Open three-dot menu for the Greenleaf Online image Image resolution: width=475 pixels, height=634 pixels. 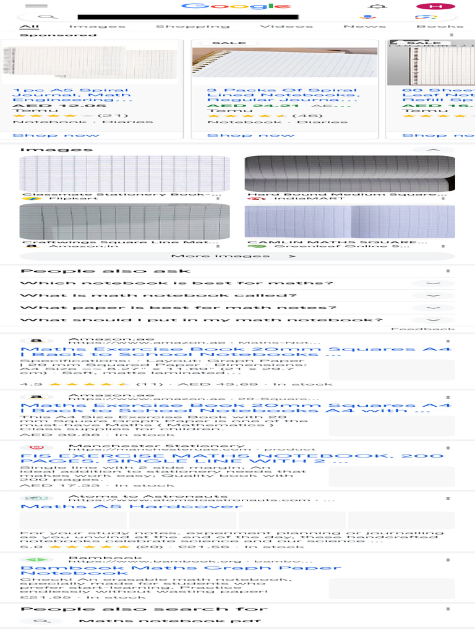tap(443, 246)
